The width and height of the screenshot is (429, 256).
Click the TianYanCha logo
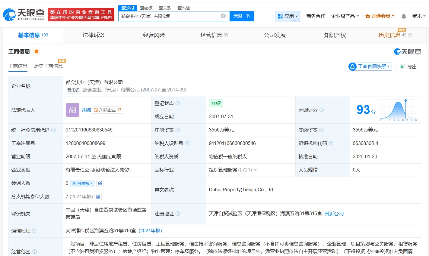coord(24,14)
